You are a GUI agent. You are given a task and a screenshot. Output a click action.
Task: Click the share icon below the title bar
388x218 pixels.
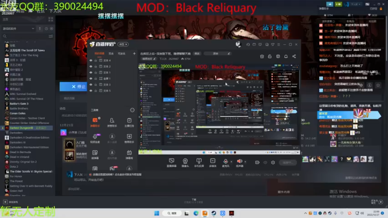pos(294,56)
